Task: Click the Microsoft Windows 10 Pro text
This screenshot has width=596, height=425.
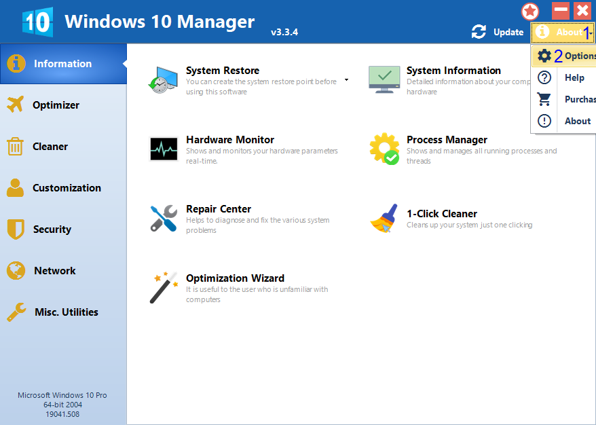Action: (62, 395)
